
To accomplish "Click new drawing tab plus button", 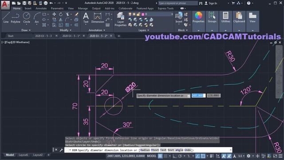I will tap(118, 36).
